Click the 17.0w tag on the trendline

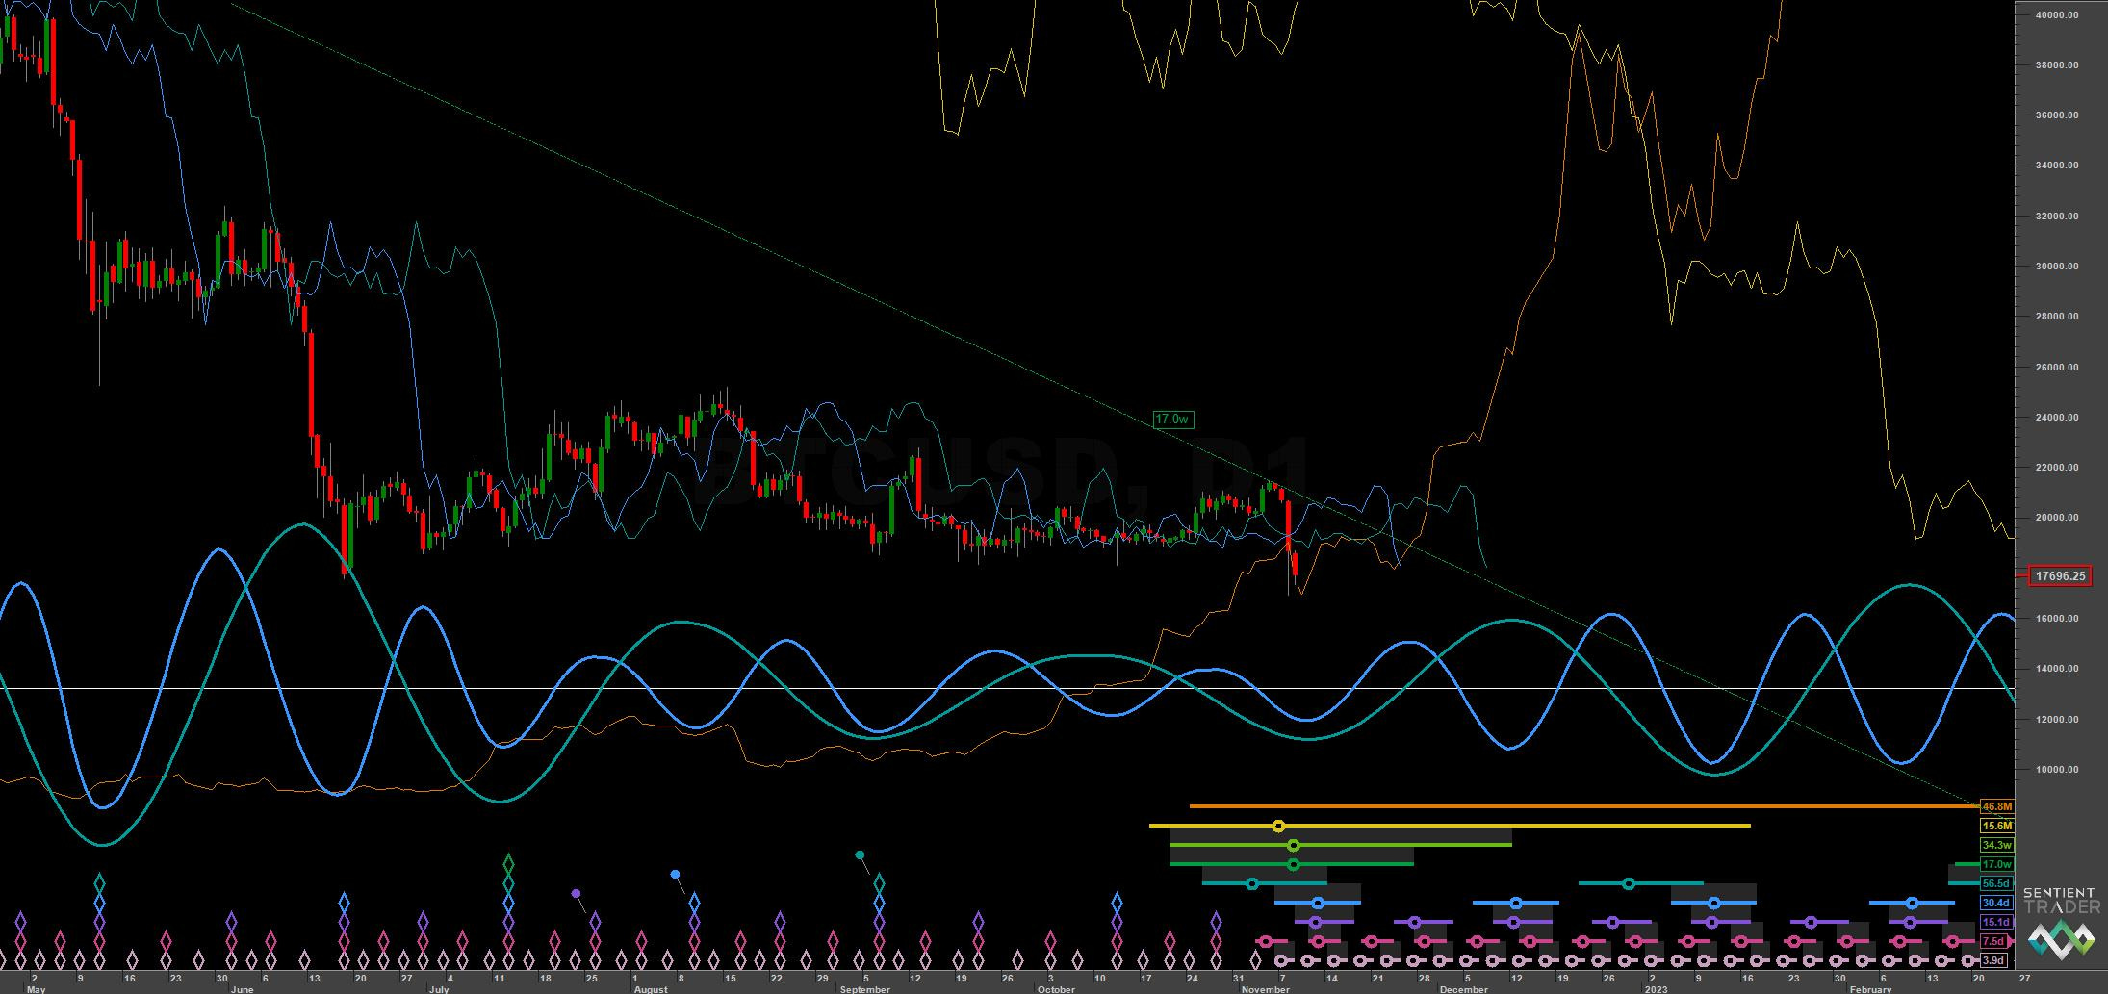tap(1173, 420)
